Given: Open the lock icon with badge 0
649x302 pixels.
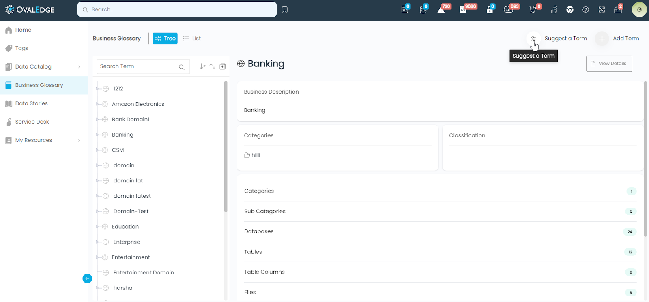Looking at the screenshot, I should click(490, 9).
